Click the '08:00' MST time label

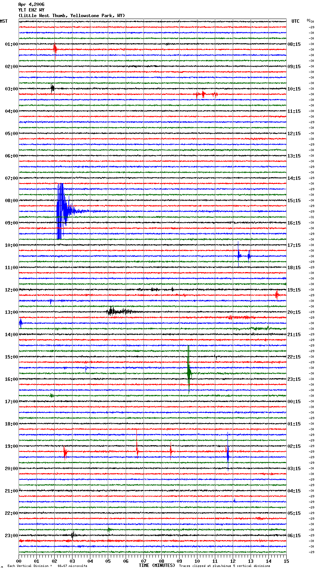(x=12, y=201)
